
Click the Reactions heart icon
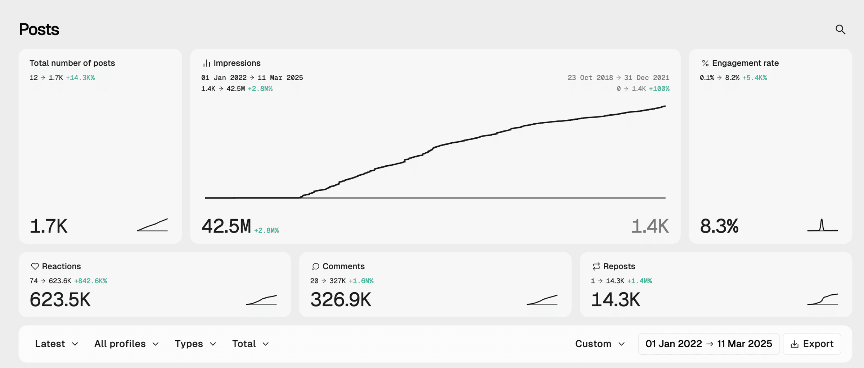(35, 266)
